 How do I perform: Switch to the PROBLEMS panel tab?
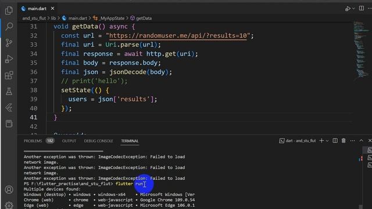click(33, 141)
